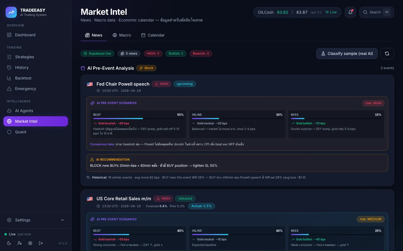Image resolution: width=403 pixels, height=251 pixels.
Task: Click the History clock icon
Action: (9, 67)
